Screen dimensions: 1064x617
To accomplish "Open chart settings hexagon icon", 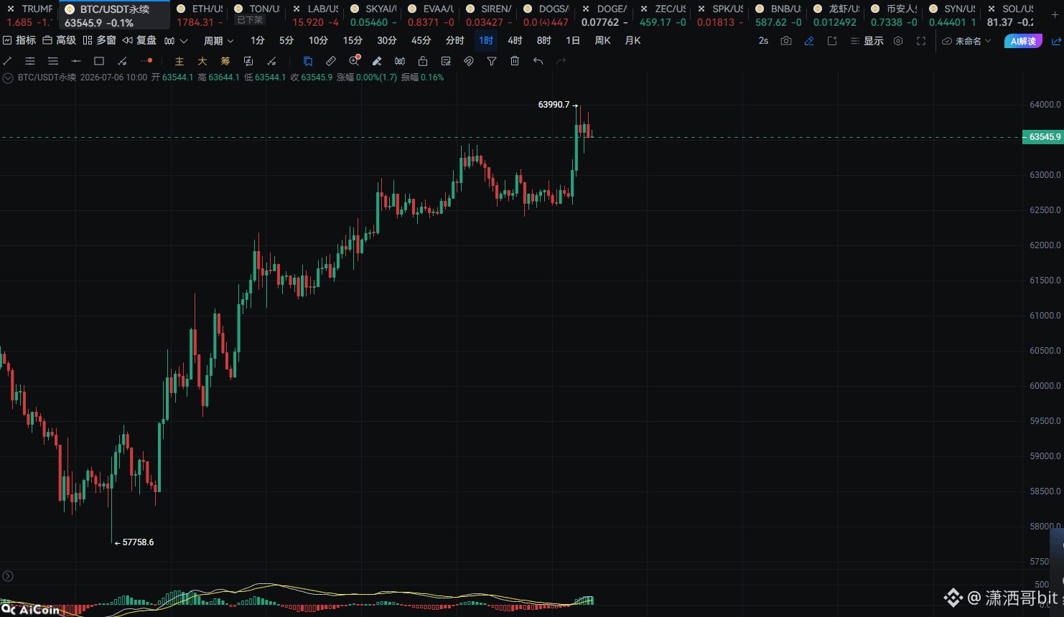I will tap(898, 41).
